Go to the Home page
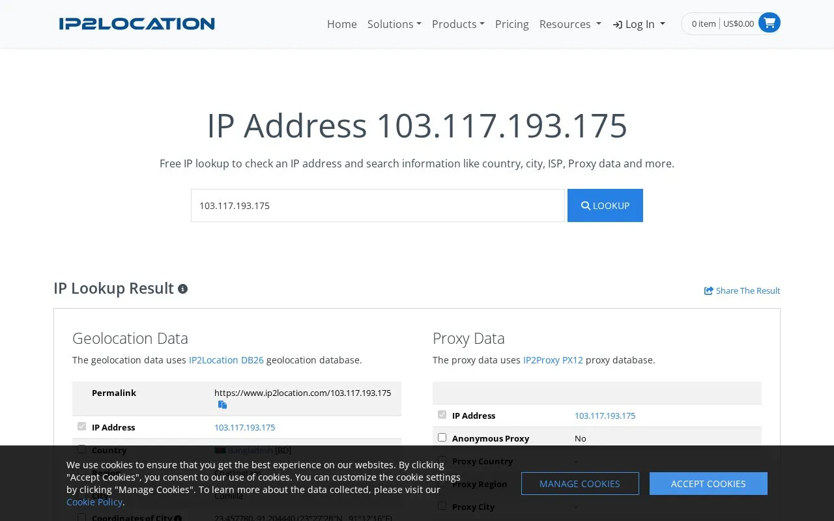The image size is (834, 521). click(x=342, y=24)
